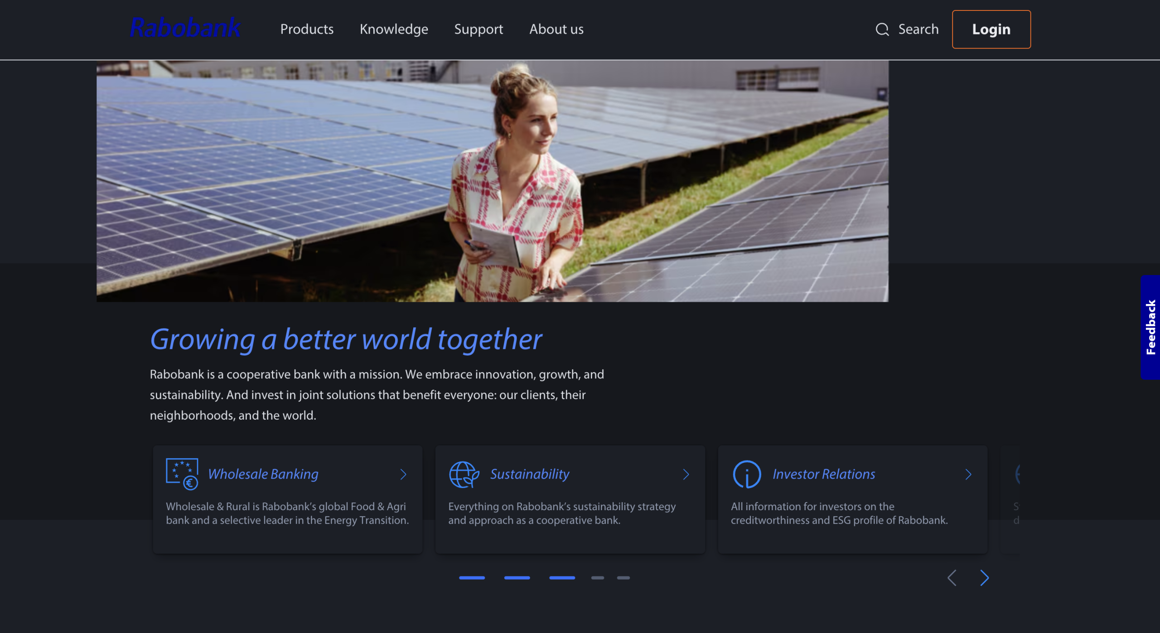Open the Knowledge menu

coord(394,29)
